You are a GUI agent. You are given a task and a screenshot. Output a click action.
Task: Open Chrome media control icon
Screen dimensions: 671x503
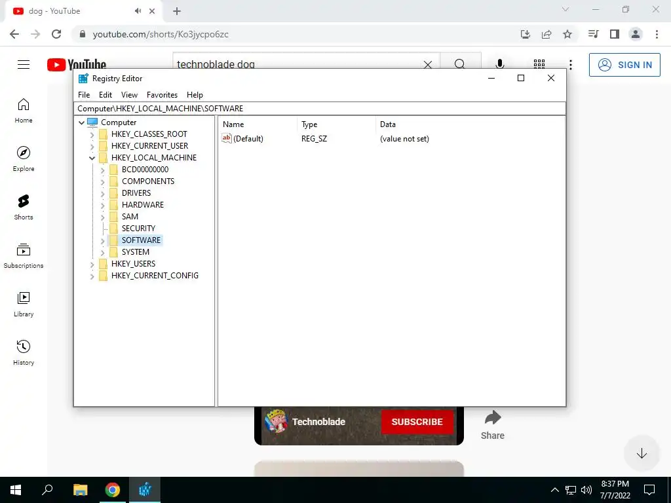(594, 34)
